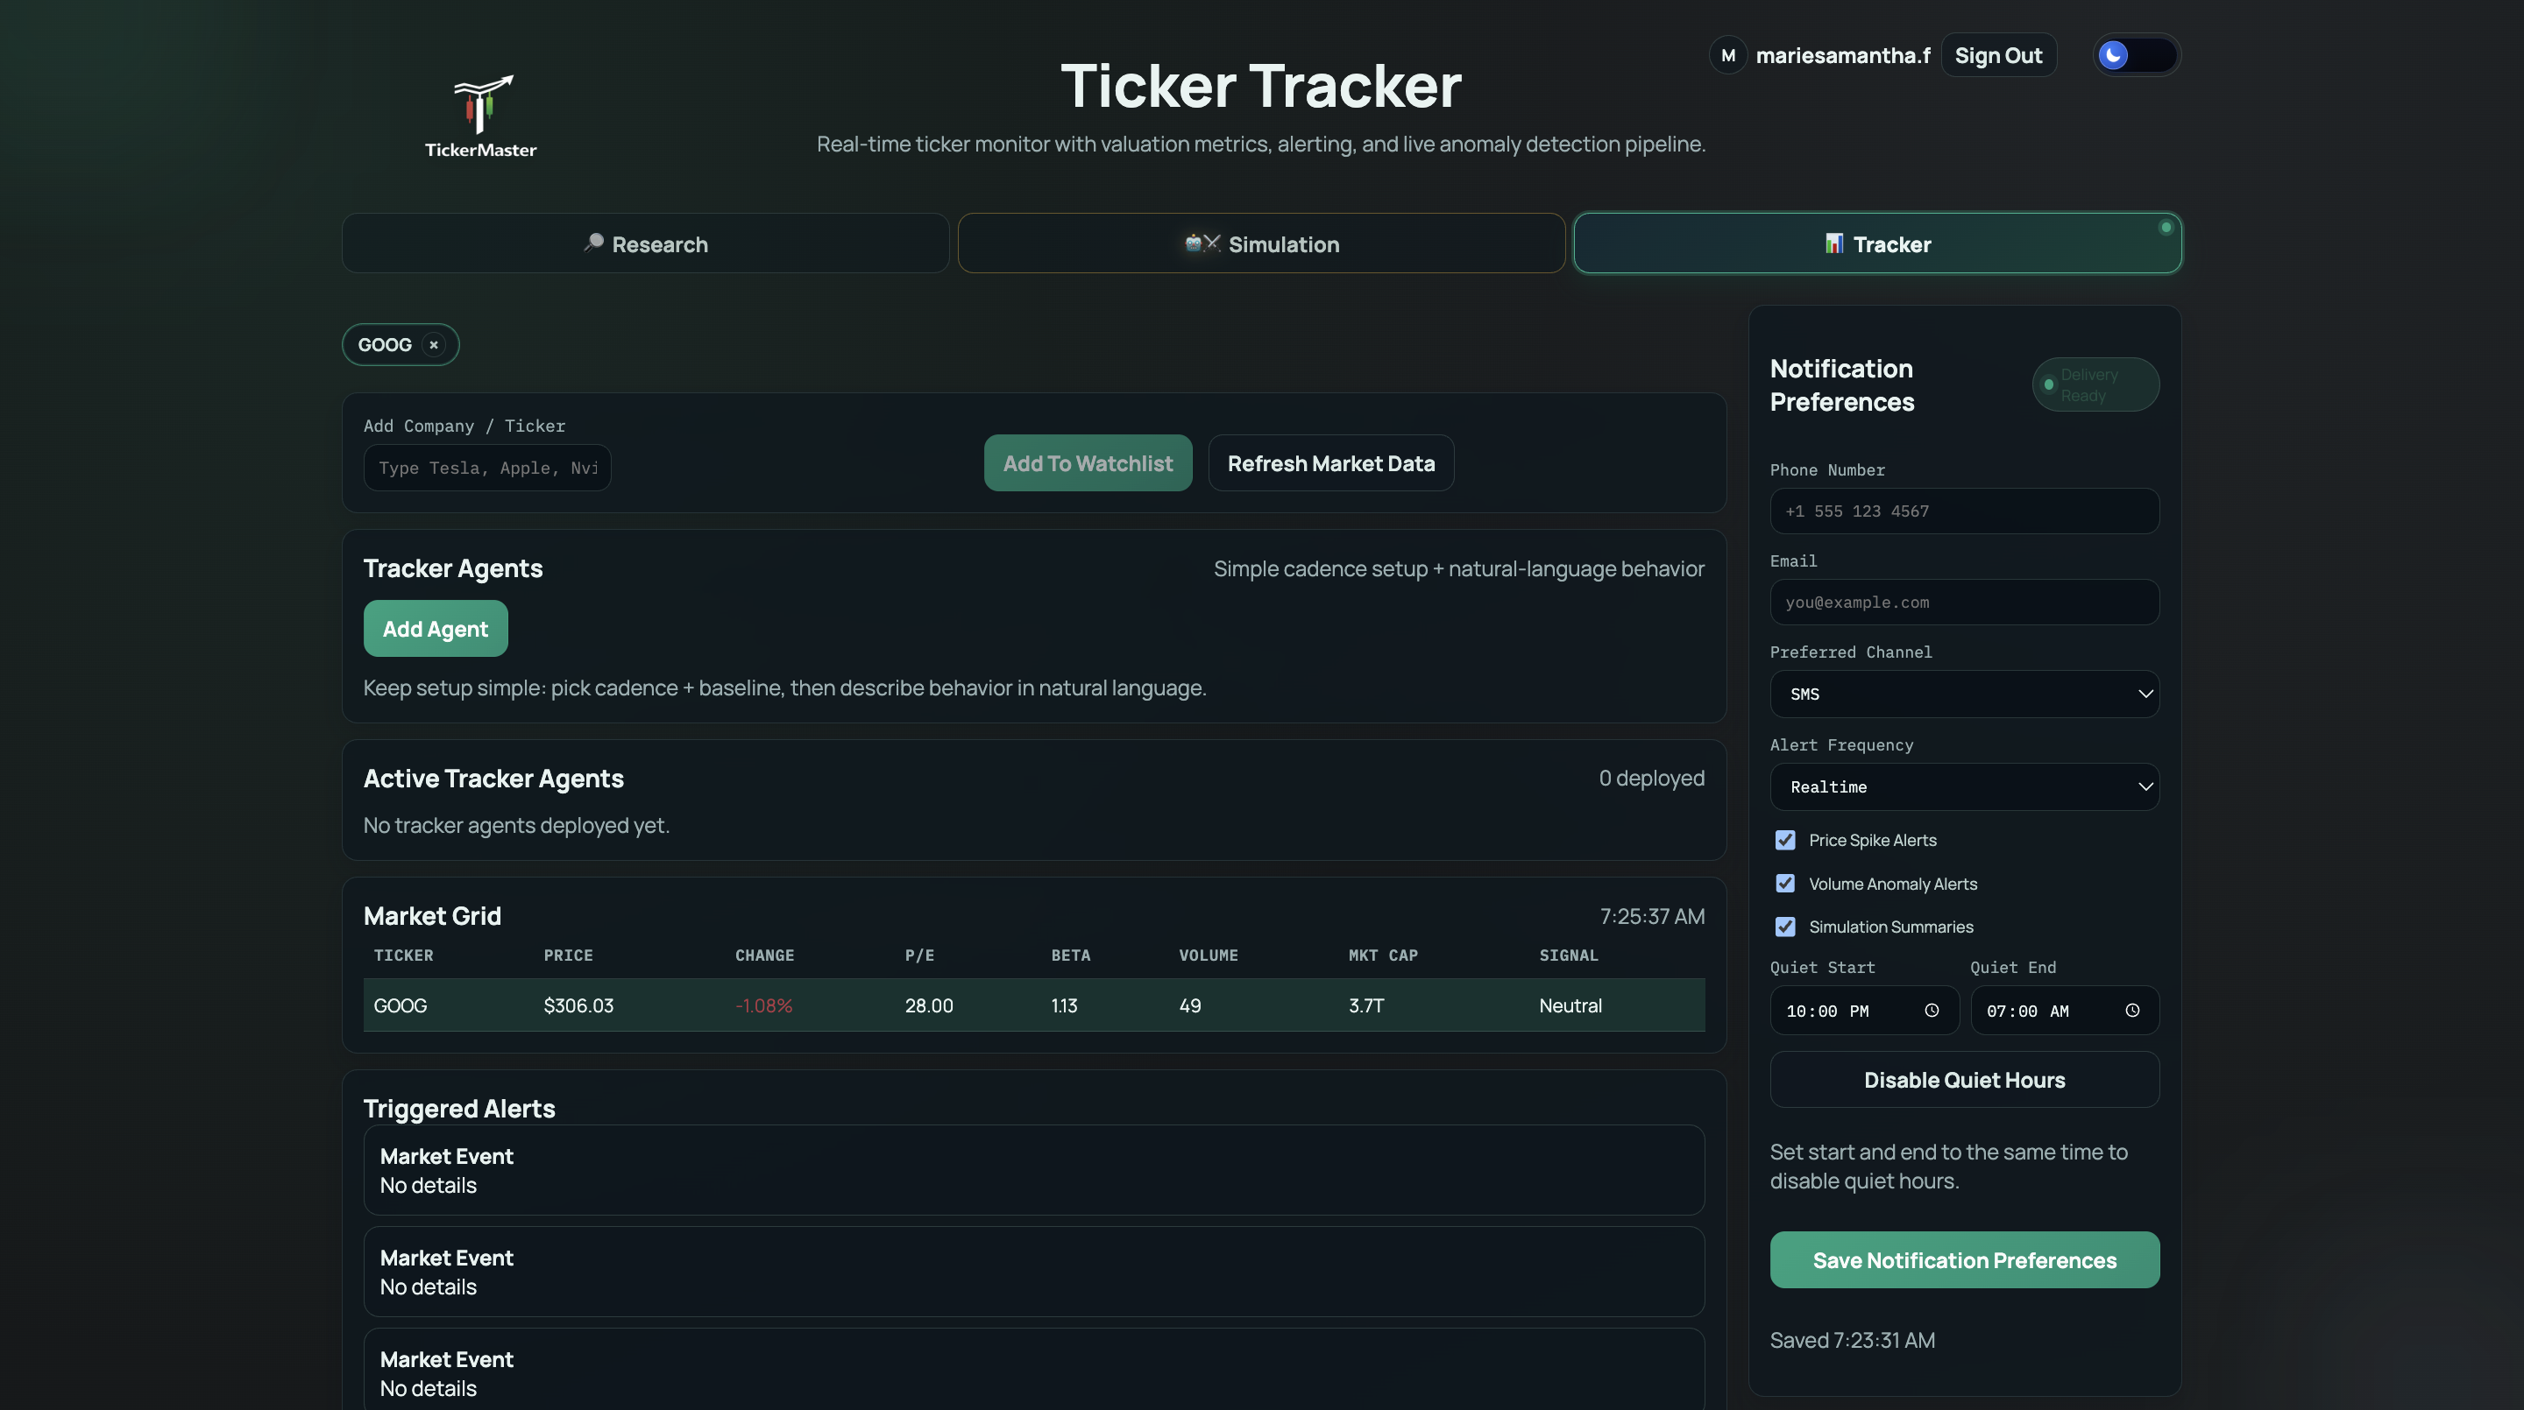2524x1410 pixels.
Task: Click the Delivery Ready status badge
Action: click(2095, 384)
